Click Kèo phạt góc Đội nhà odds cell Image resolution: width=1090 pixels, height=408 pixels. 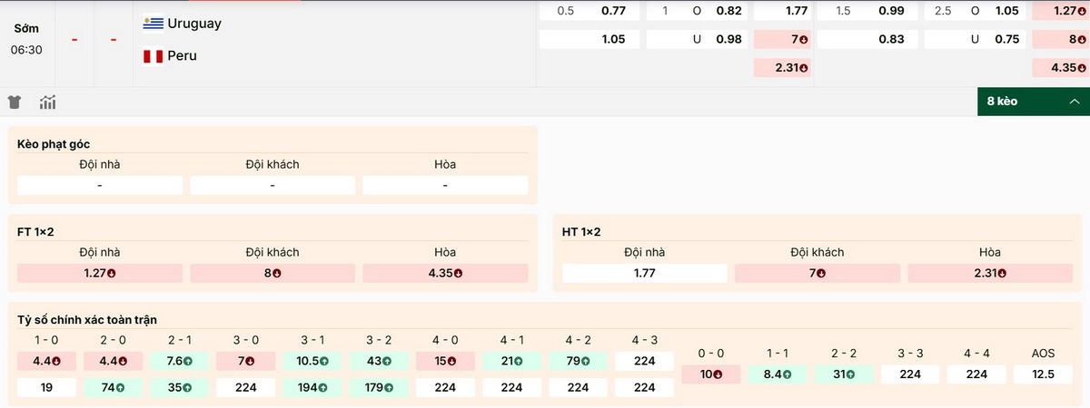tap(100, 185)
